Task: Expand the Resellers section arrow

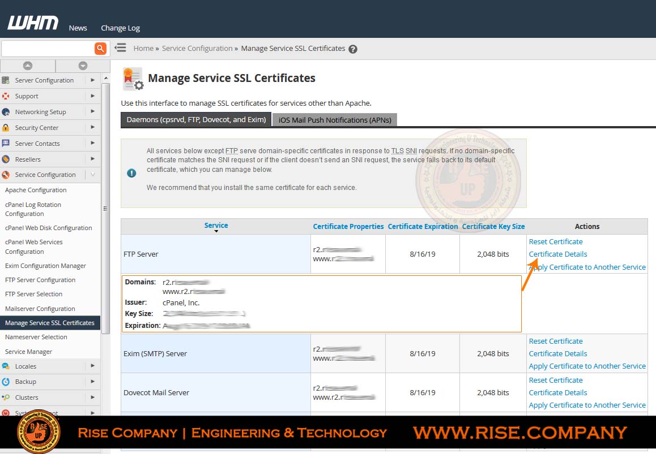Action: pos(92,159)
